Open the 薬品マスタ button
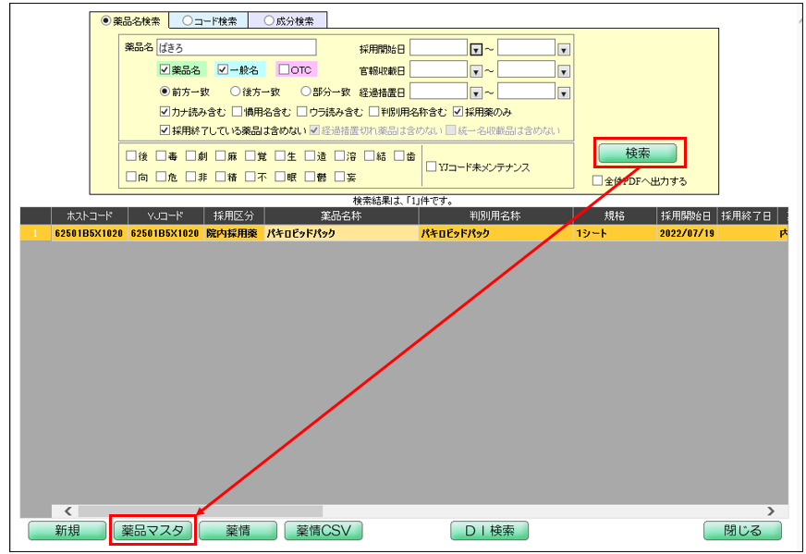Screen dimensions: 806x554 [x=153, y=531]
